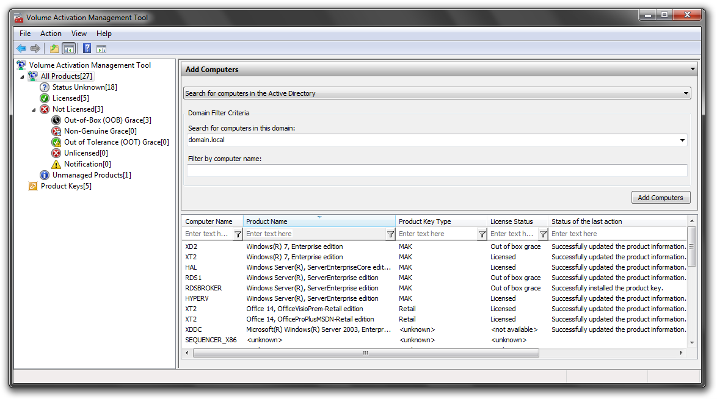This screenshot has height=399, width=717.
Task: Select Unmanaged Products[1] tree item
Action: pos(92,174)
